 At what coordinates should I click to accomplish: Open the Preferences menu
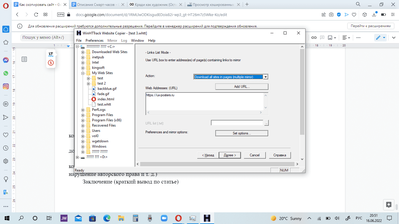[94, 41]
